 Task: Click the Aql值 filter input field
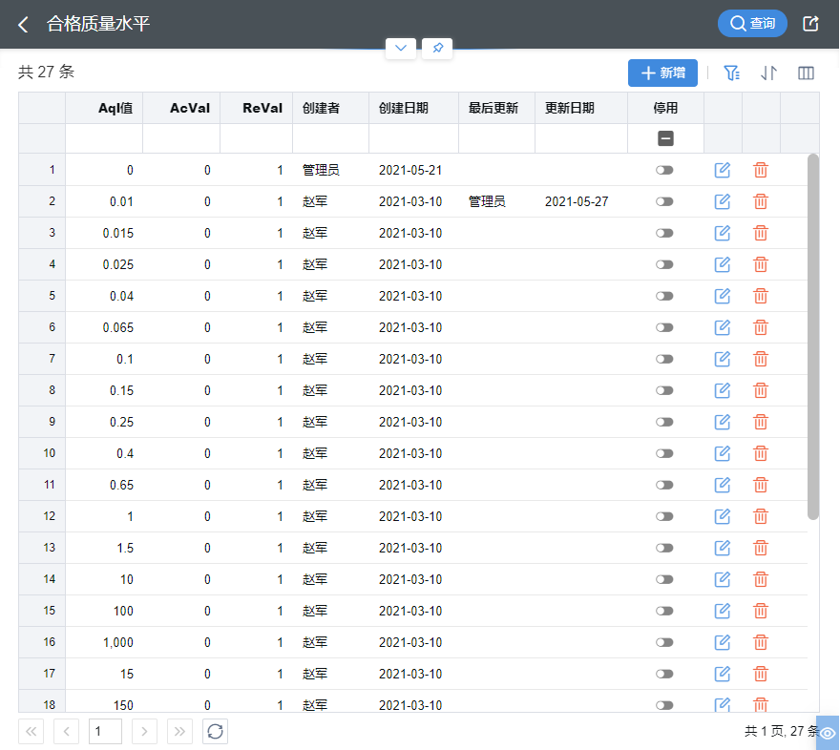[x=104, y=138]
